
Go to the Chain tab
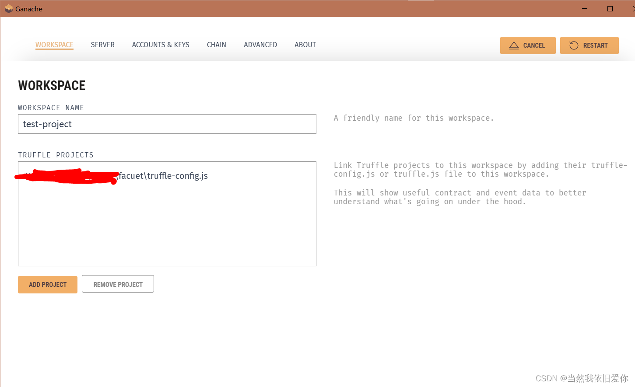(217, 45)
